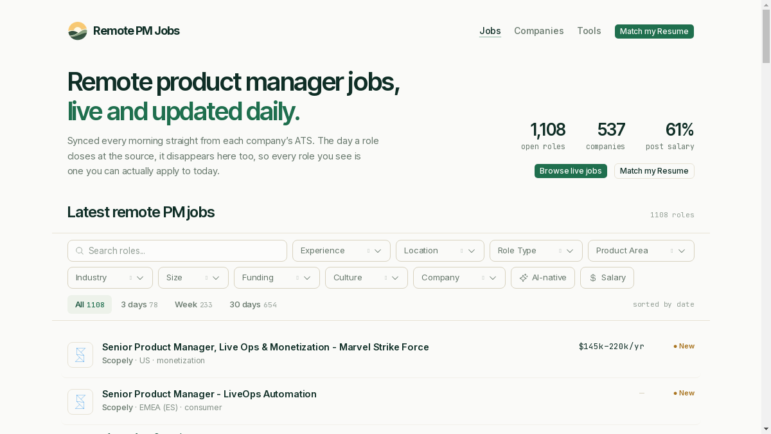Click the header Match my Resume button

pos(654,32)
